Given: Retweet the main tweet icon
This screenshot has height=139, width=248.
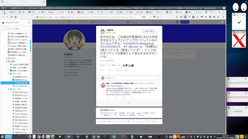Looking at the screenshot, I should 110,70.
